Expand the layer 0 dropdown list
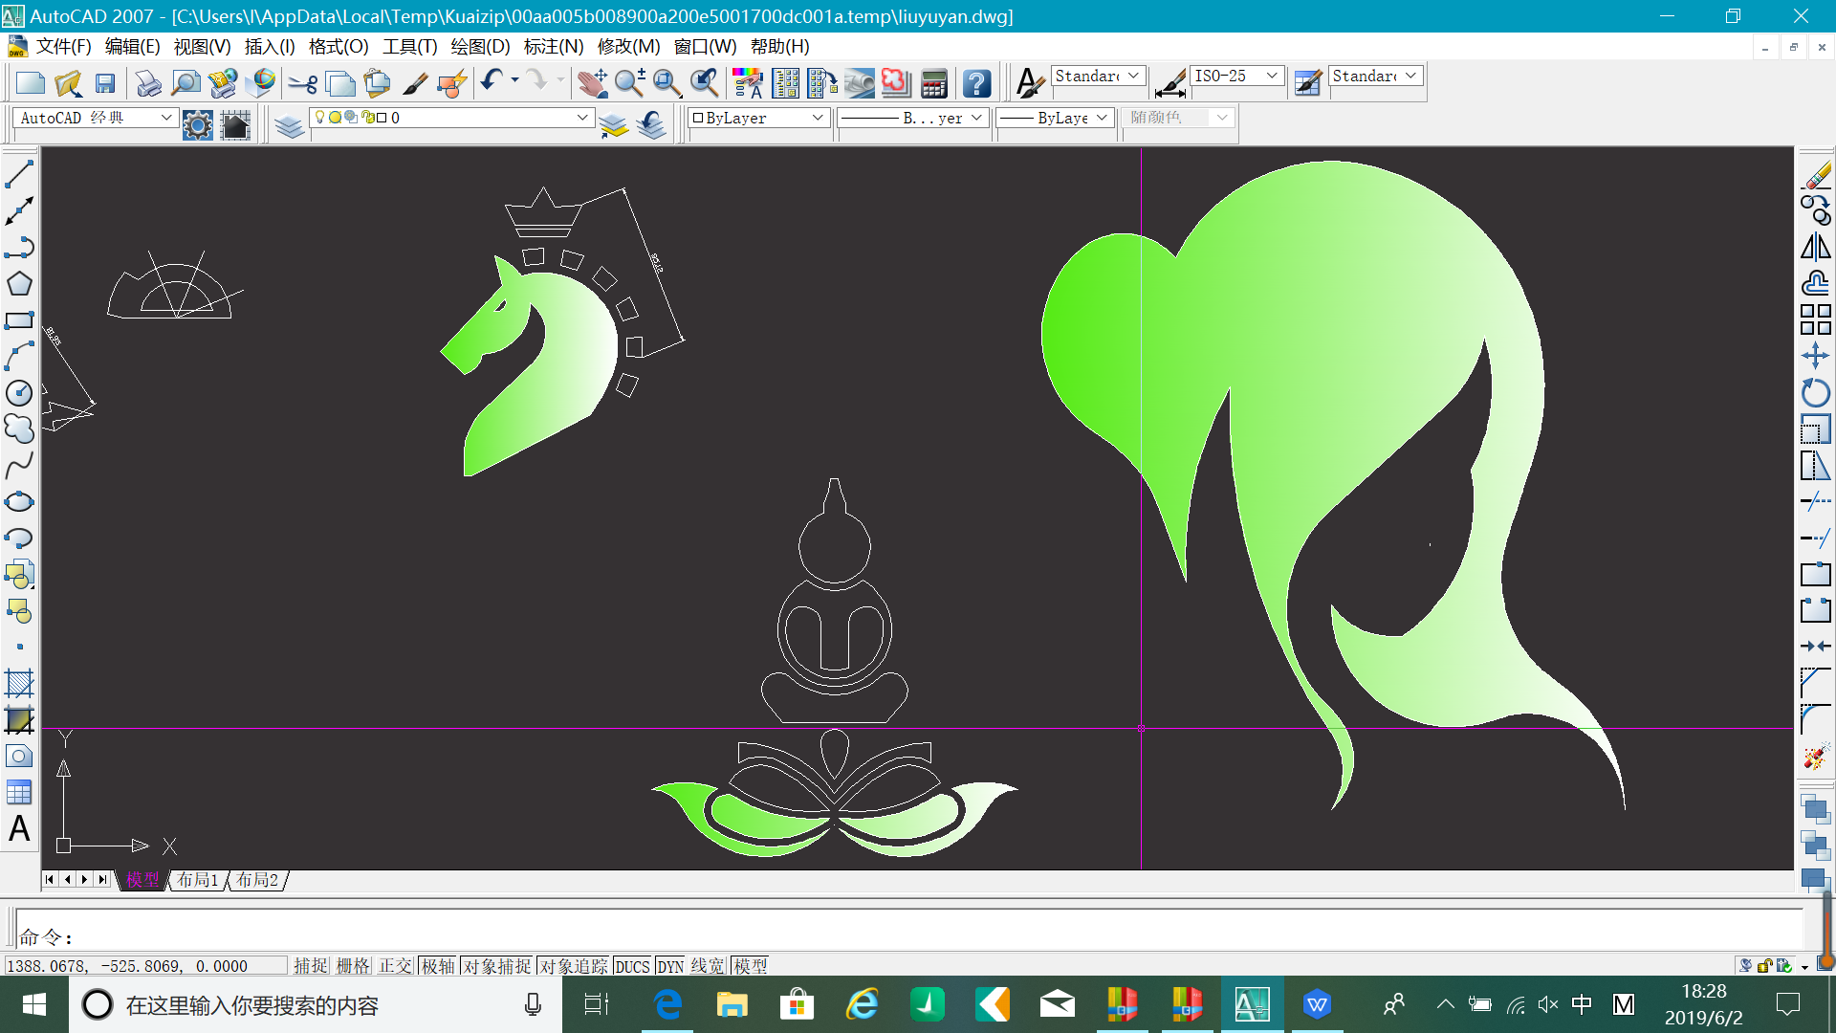 [x=581, y=118]
